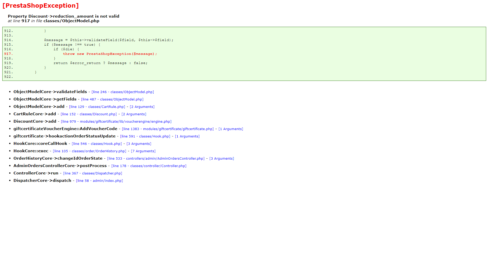Expand 1 Arguments for giftcertificate->hookactionOrderStatusUpdate
Screen dimensions: 490x267
coord(187,136)
